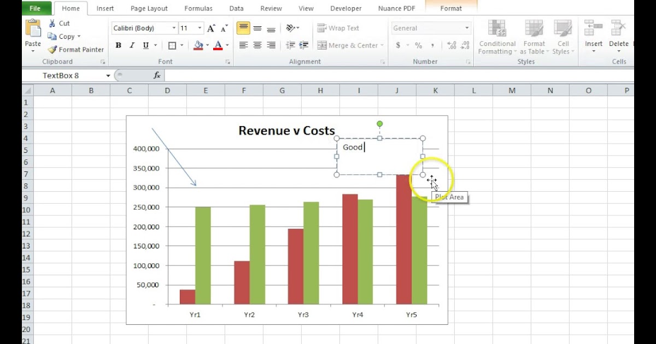Image resolution: width=656 pixels, height=344 pixels.
Task: Open Number dialog launcher
Action: click(468, 62)
